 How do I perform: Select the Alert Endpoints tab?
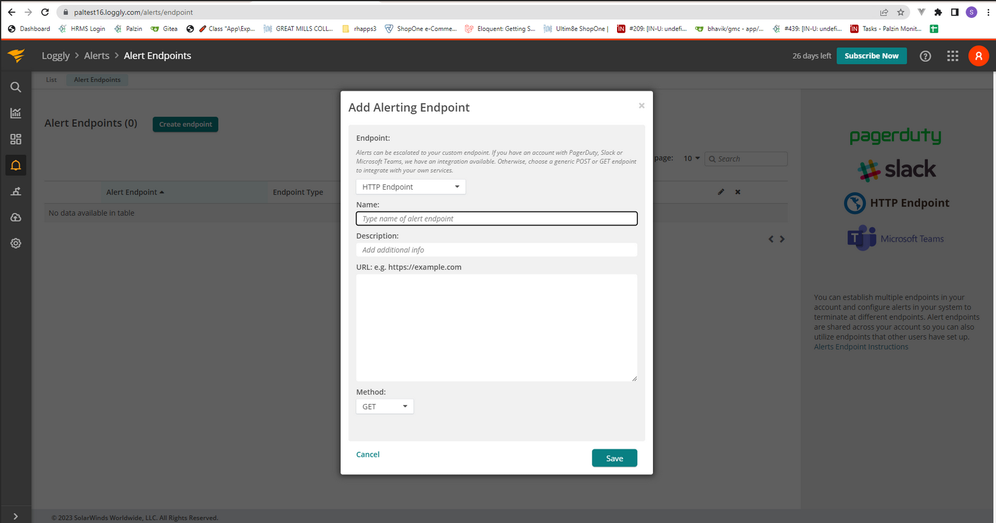(97, 80)
